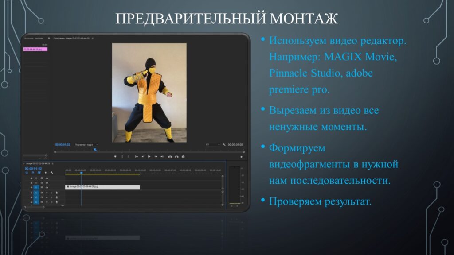Toggle V2 track output eye

click(47, 183)
